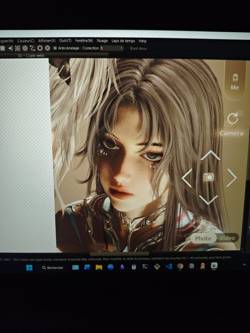
Task: Enable the radial lines snap icon
Action: [18, 48]
